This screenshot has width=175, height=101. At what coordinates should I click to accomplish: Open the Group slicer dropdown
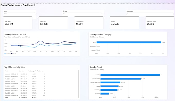point(83,14)
